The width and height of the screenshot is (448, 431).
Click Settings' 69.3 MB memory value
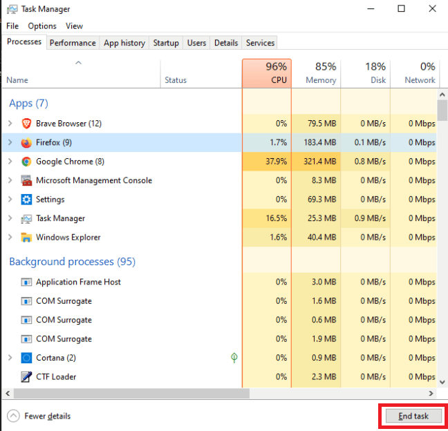pos(321,200)
